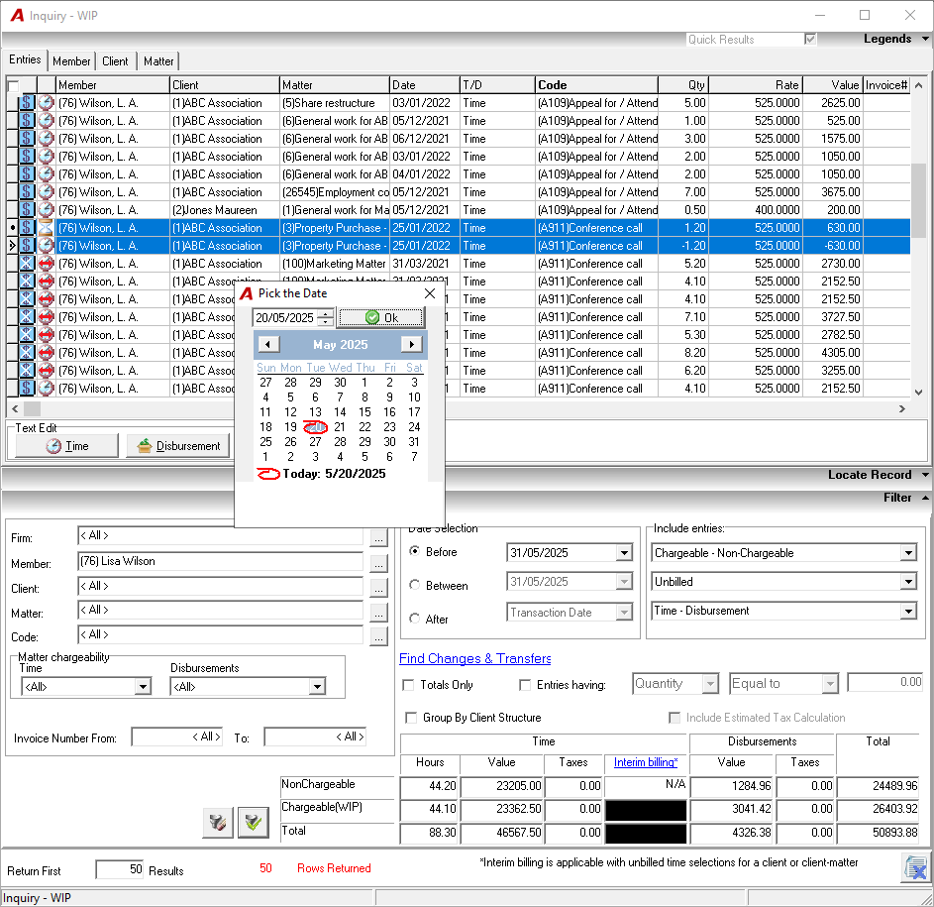Screen dimensions: 934x907
Task: Open the Unbilled dropdown
Action: point(908,582)
